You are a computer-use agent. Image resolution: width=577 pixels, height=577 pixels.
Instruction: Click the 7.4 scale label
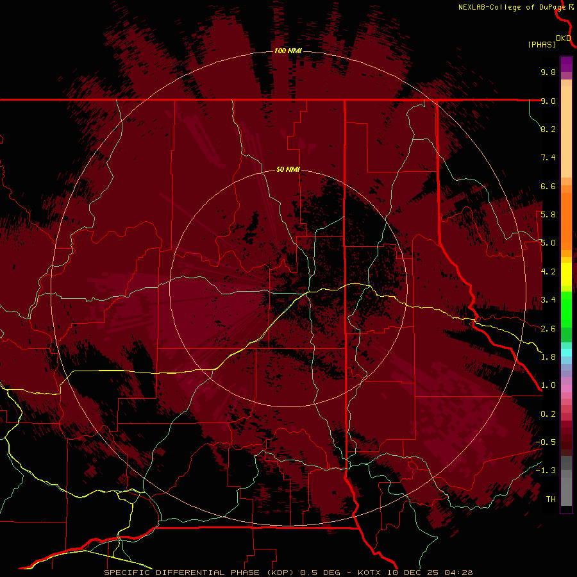[548, 158]
